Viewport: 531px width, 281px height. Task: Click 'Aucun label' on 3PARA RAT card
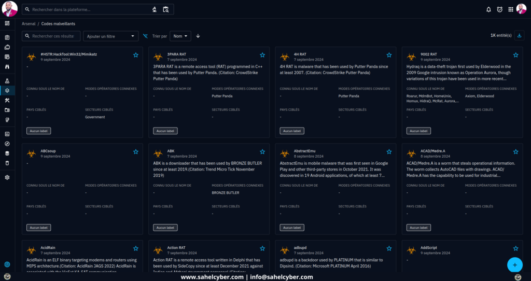pyautogui.click(x=165, y=131)
